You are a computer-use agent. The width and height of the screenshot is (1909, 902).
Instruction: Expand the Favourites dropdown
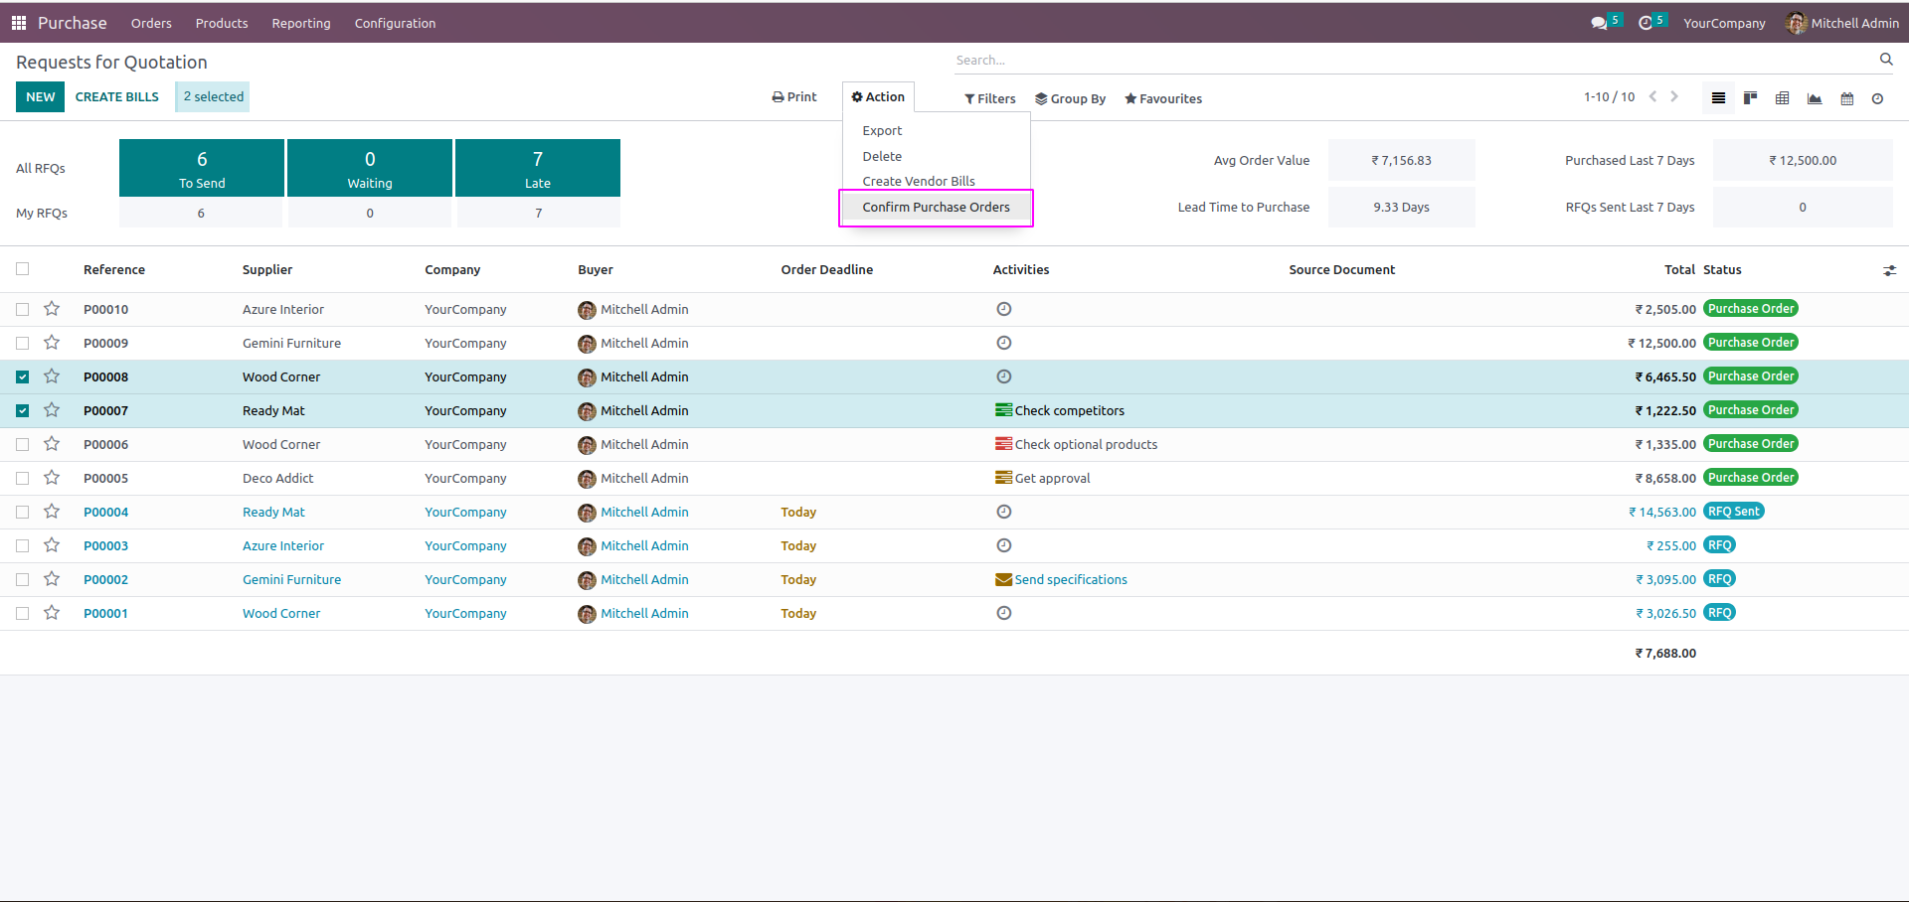pyautogui.click(x=1162, y=98)
